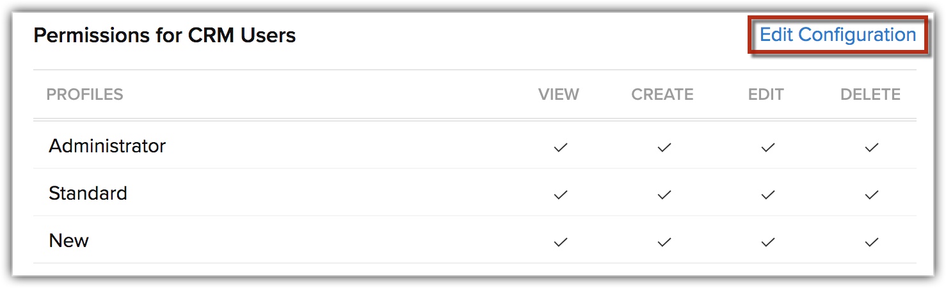Select the New profile row
Screen dimensions: 946x288
475,240
